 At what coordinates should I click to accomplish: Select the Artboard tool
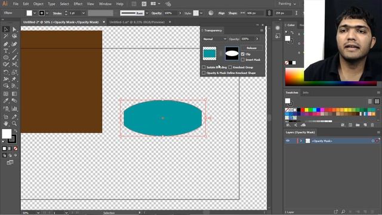[6, 117]
